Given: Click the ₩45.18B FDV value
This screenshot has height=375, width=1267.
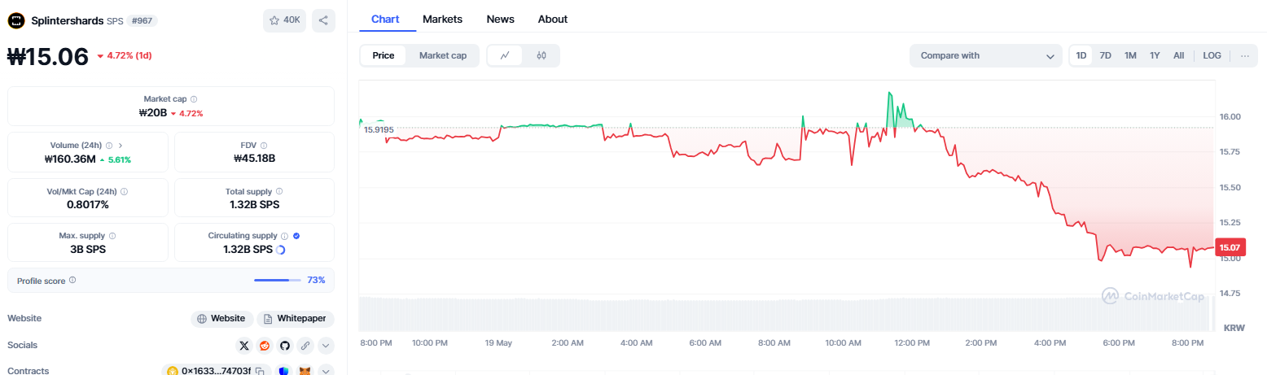Looking at the screenshot, I should [x=254, y=159].
